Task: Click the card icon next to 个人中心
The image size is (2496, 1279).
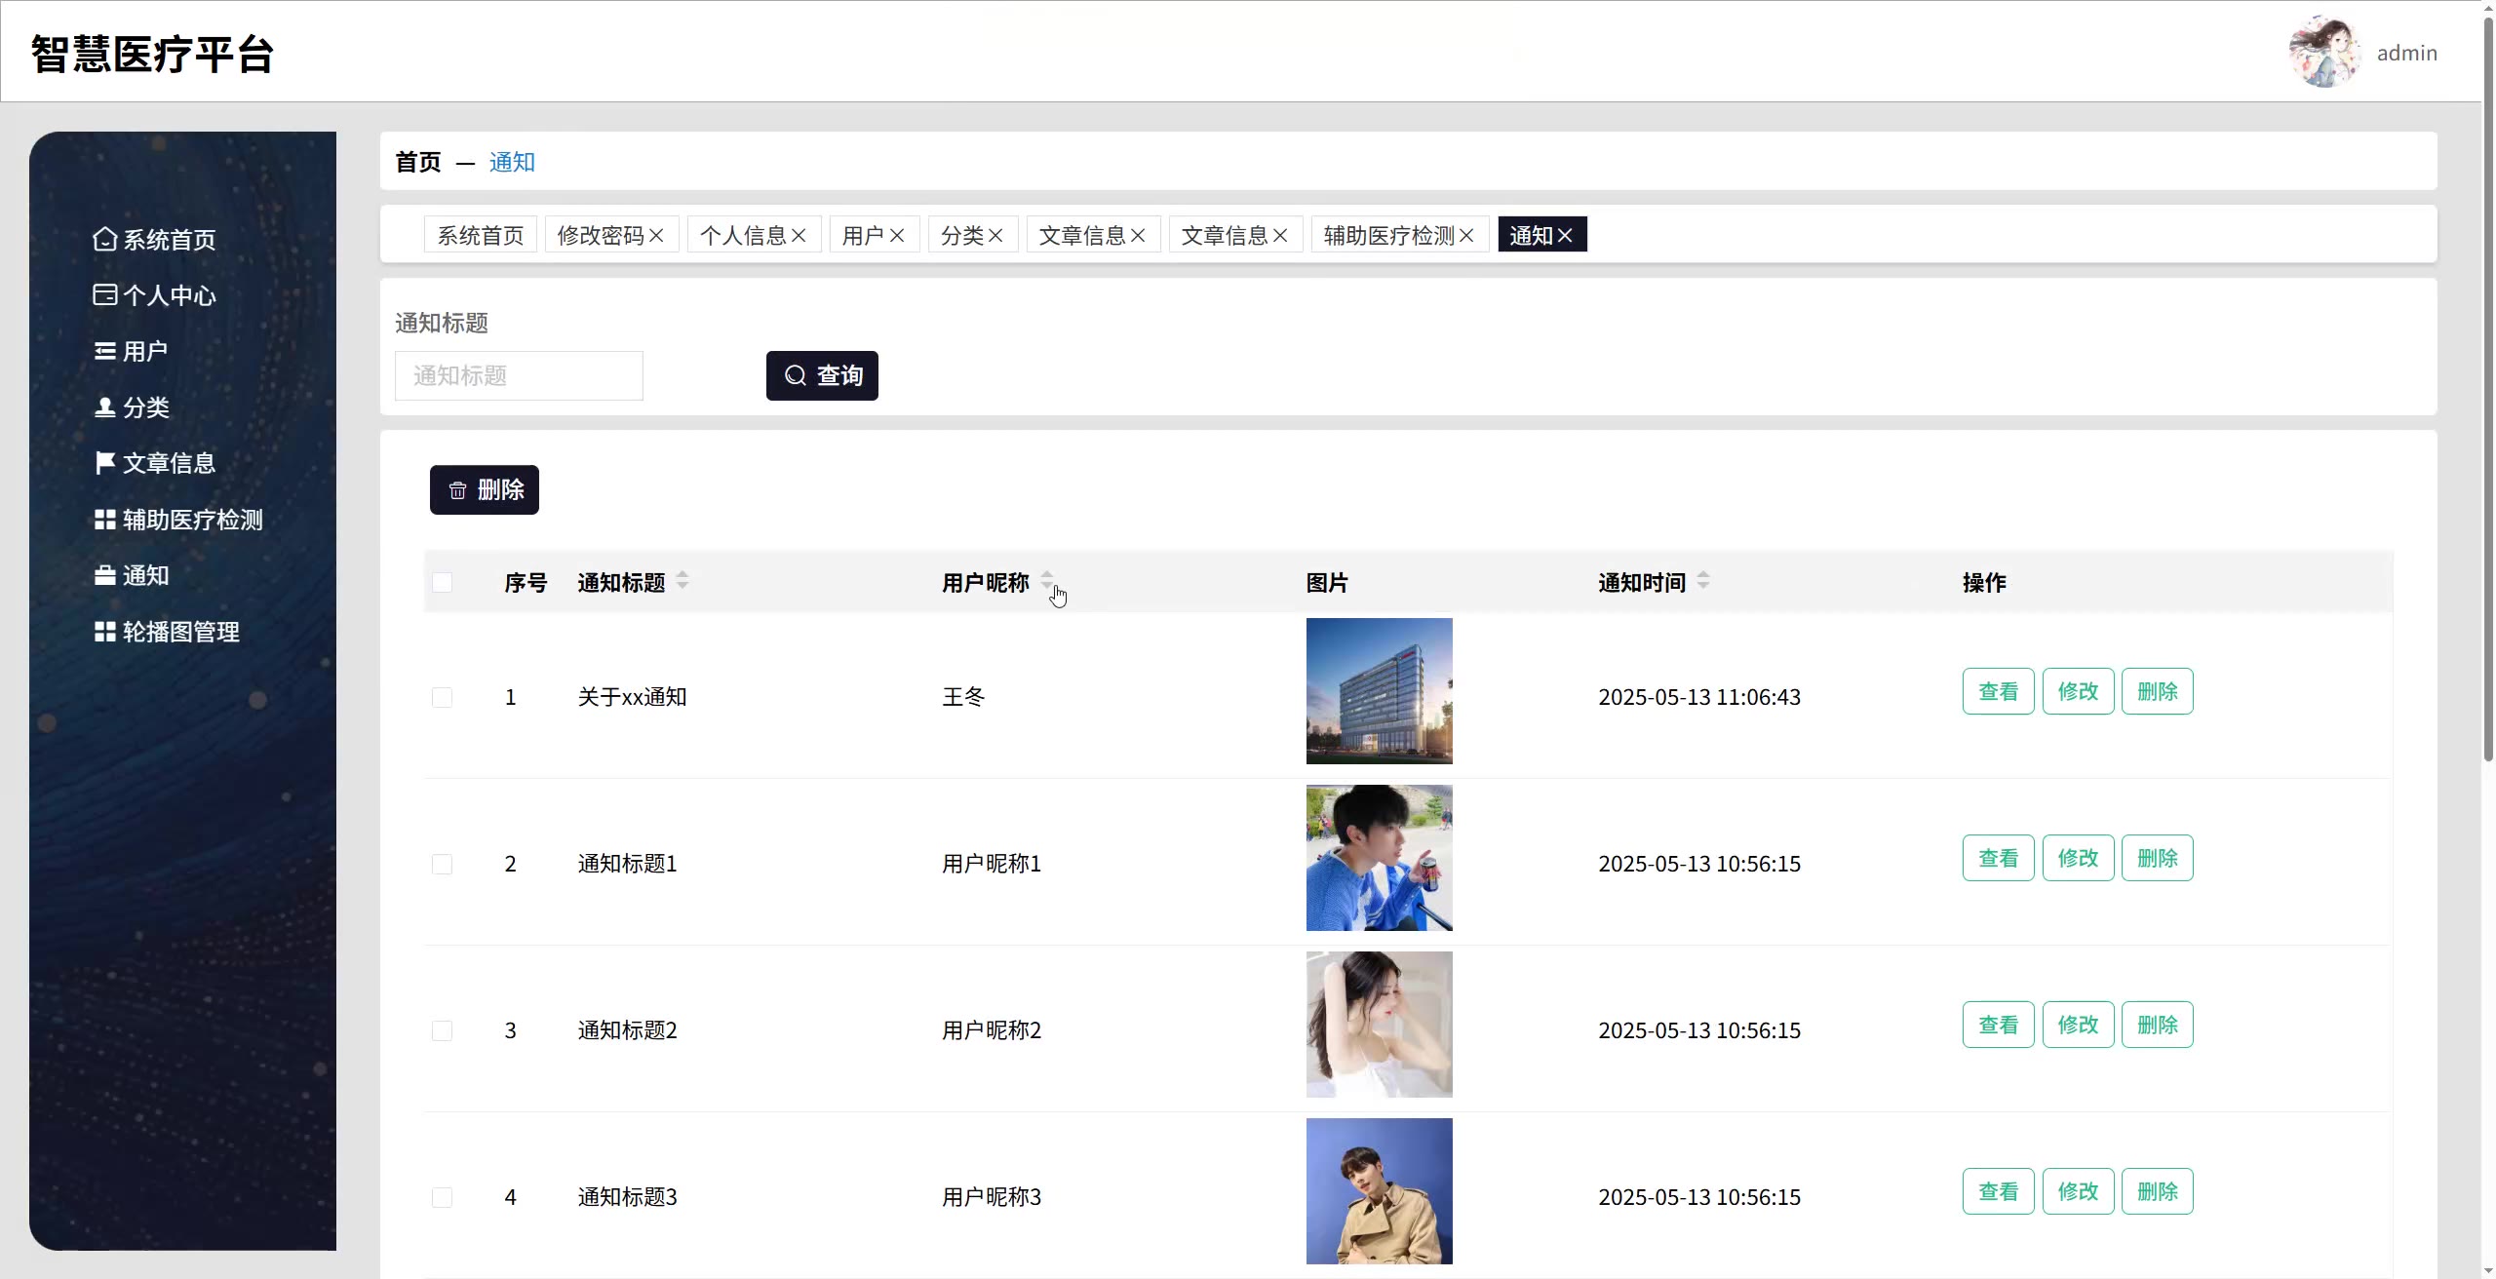Action: [x=104, y=294]
